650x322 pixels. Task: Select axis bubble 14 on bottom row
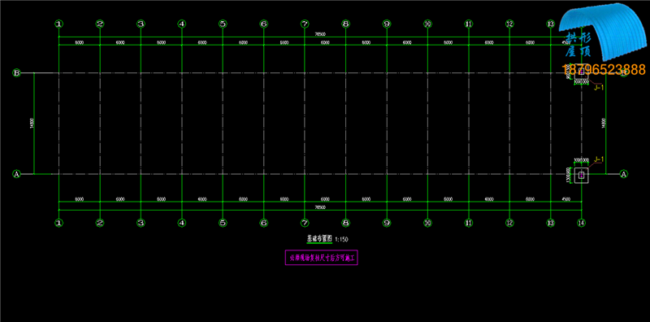582,223
